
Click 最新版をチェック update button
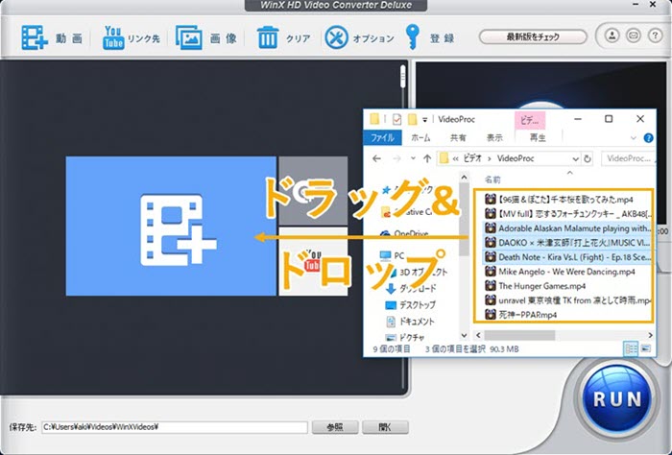(533, 36)
